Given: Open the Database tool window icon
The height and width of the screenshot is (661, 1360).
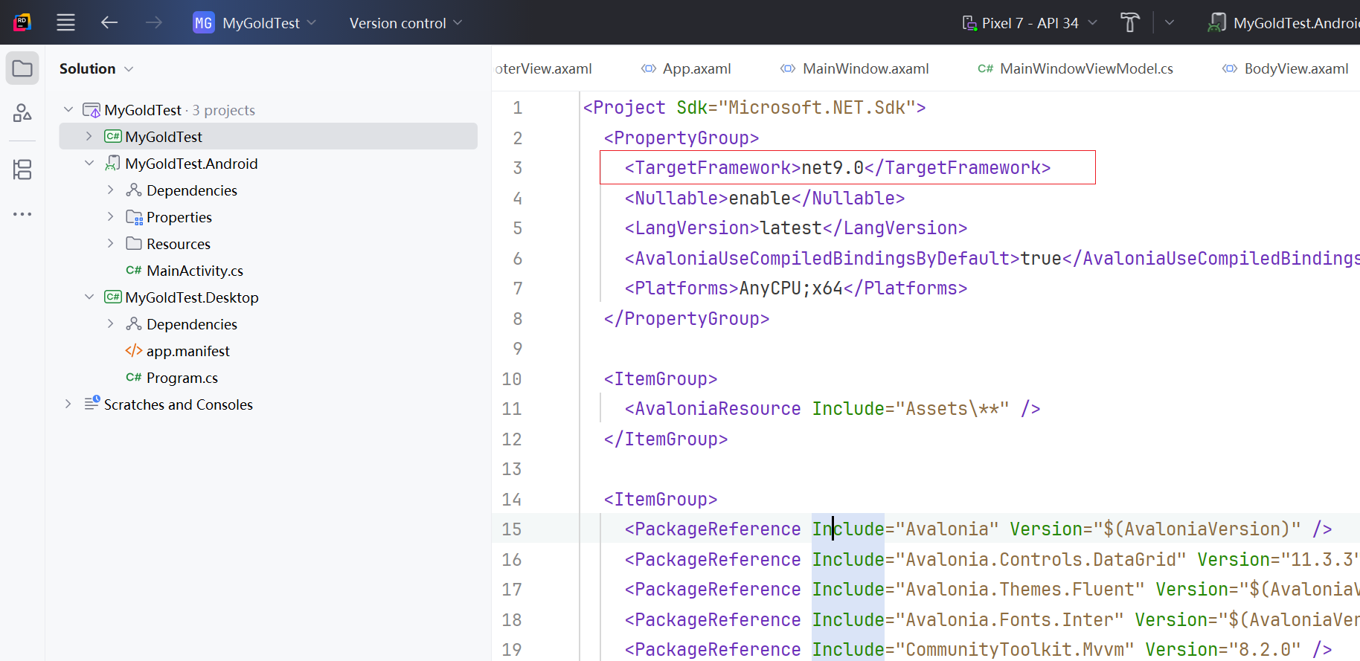Looking at the screenshot, I should [x=22, y=170].
